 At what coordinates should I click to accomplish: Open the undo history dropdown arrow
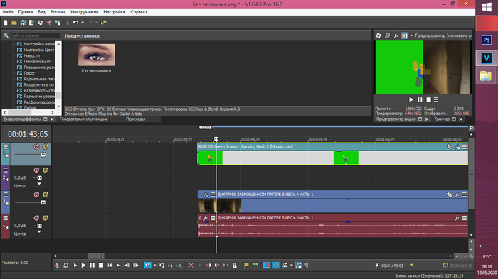83,23
